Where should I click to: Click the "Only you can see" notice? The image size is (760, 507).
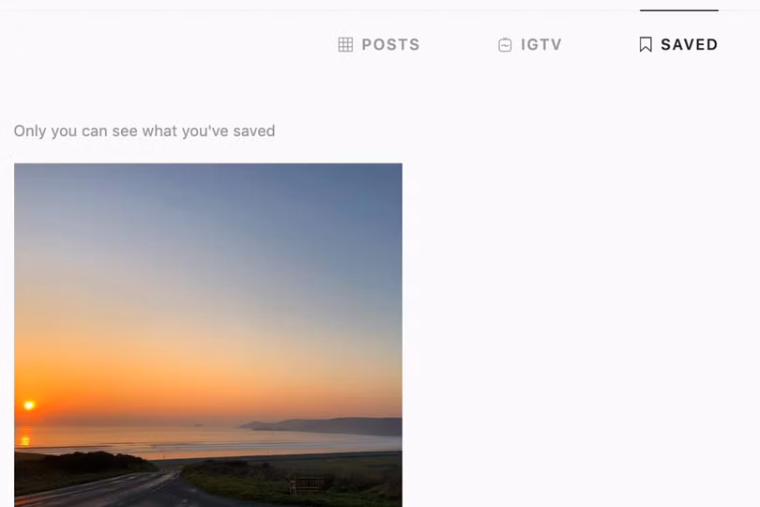[x=144, y=131]
